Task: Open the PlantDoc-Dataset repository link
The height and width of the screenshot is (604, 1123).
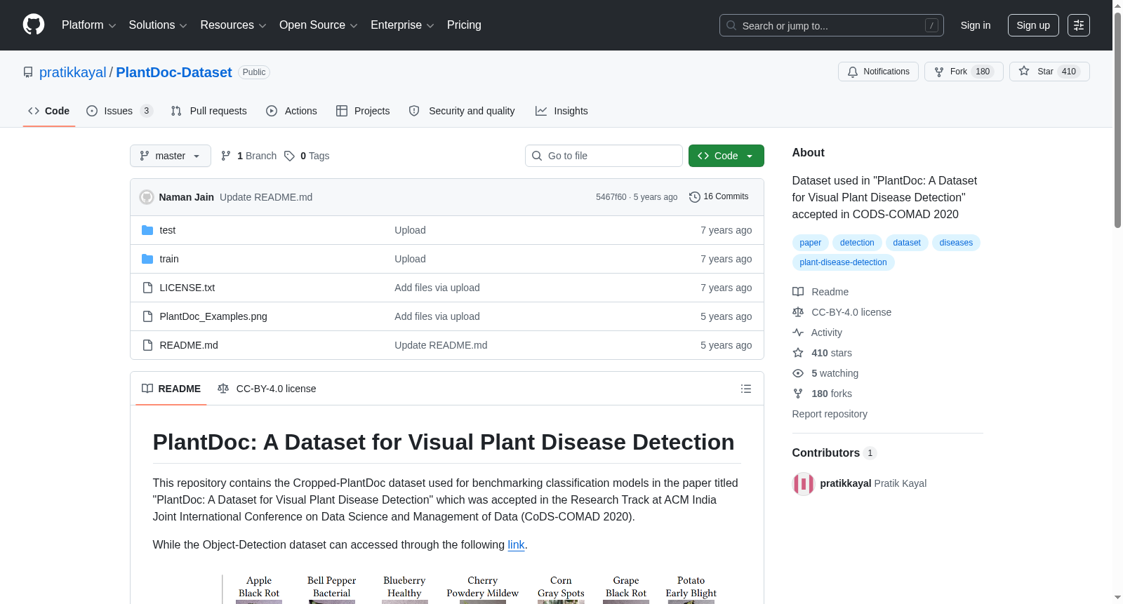Action: [x=174, y=72]
